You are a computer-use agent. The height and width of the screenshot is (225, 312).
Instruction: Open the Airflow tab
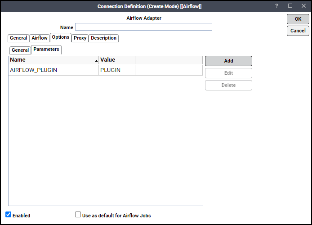[x=40, y=38]
